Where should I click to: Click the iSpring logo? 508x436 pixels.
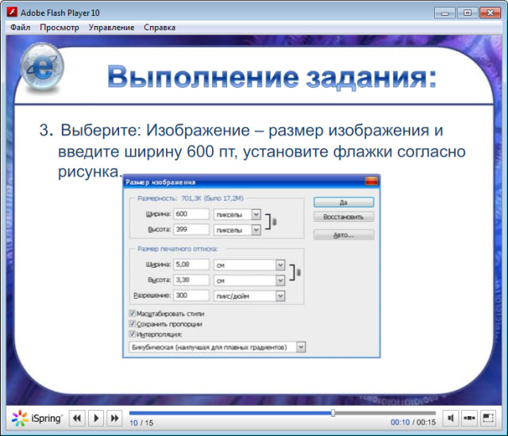pyautogui.click(x=37, y=419)
